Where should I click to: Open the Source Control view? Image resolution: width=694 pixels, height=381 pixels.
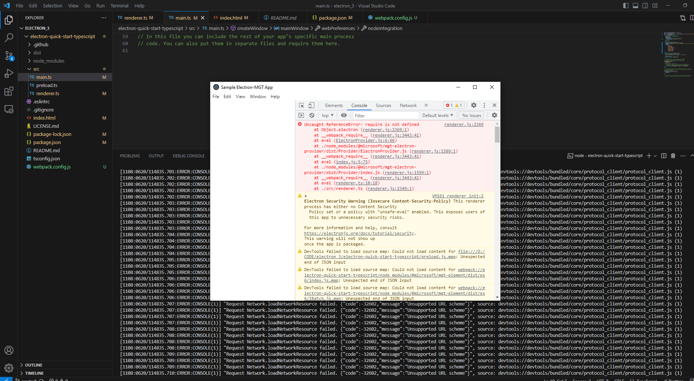9,56
